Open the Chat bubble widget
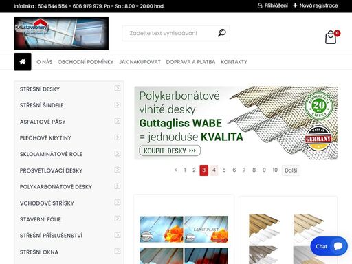Viewport: 352px width, 264px height. 329,246
